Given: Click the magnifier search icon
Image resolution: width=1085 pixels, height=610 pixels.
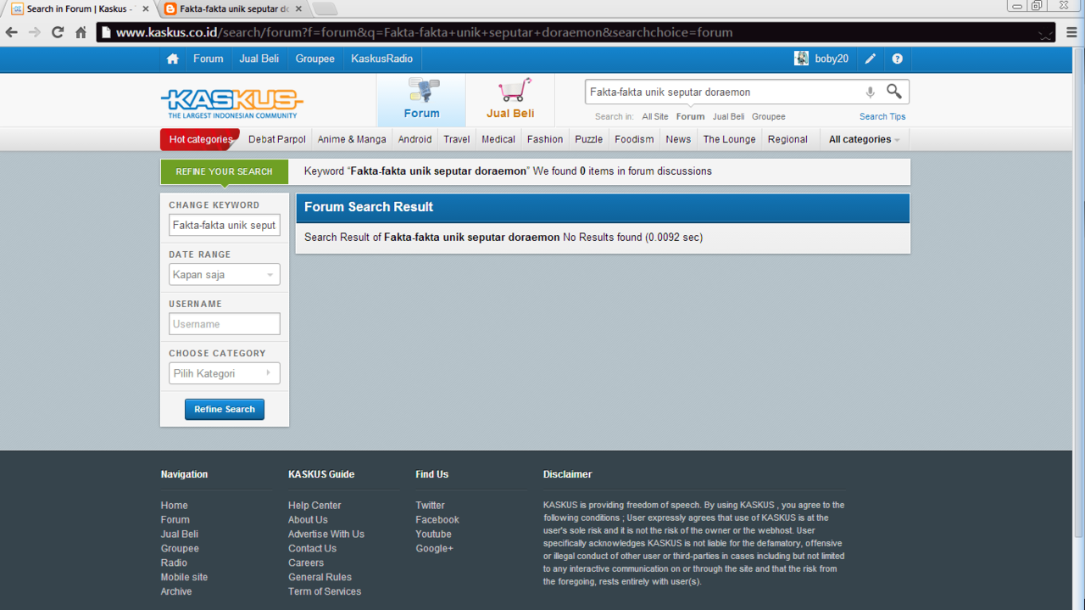Looking at the screenshot, I should [x=894, y=92].
